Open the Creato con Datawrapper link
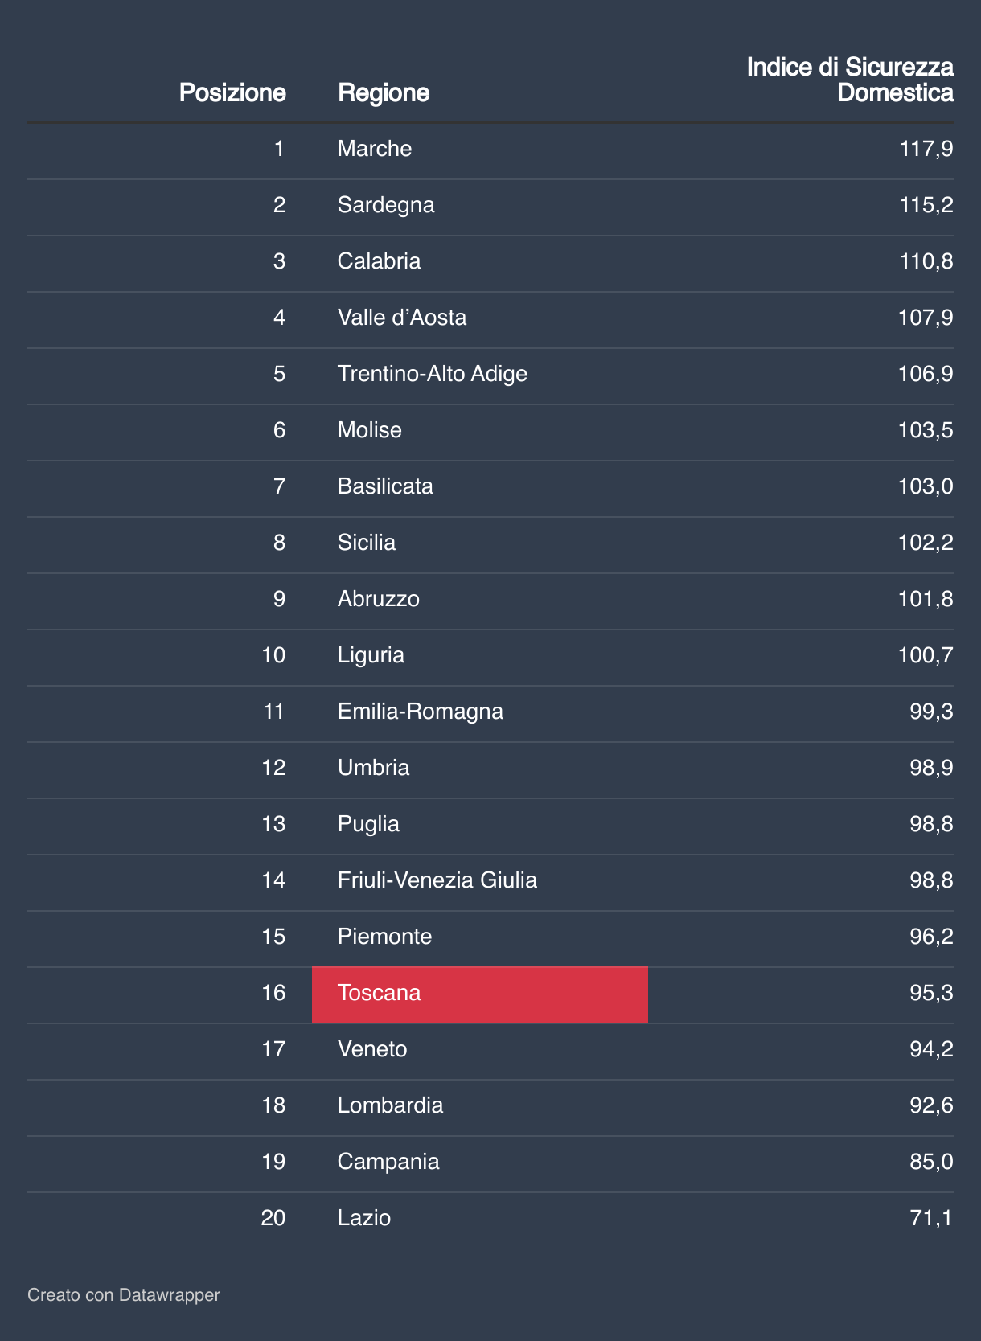The width and height of the screenshot is (981, 1341). [x=124, y=1294]
